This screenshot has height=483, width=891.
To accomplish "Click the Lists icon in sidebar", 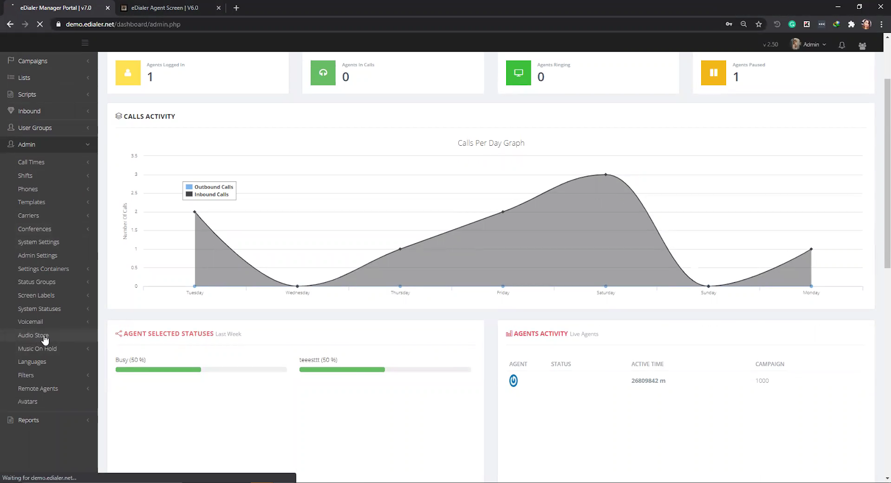I will (11, 77).
